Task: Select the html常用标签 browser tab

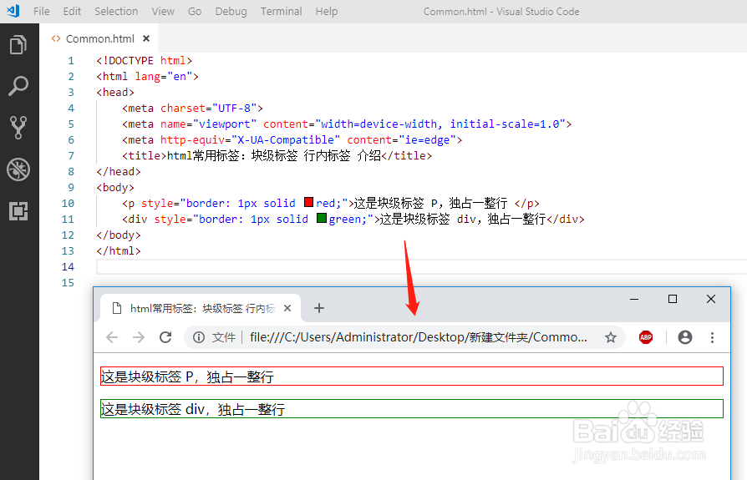Action: 201,308
